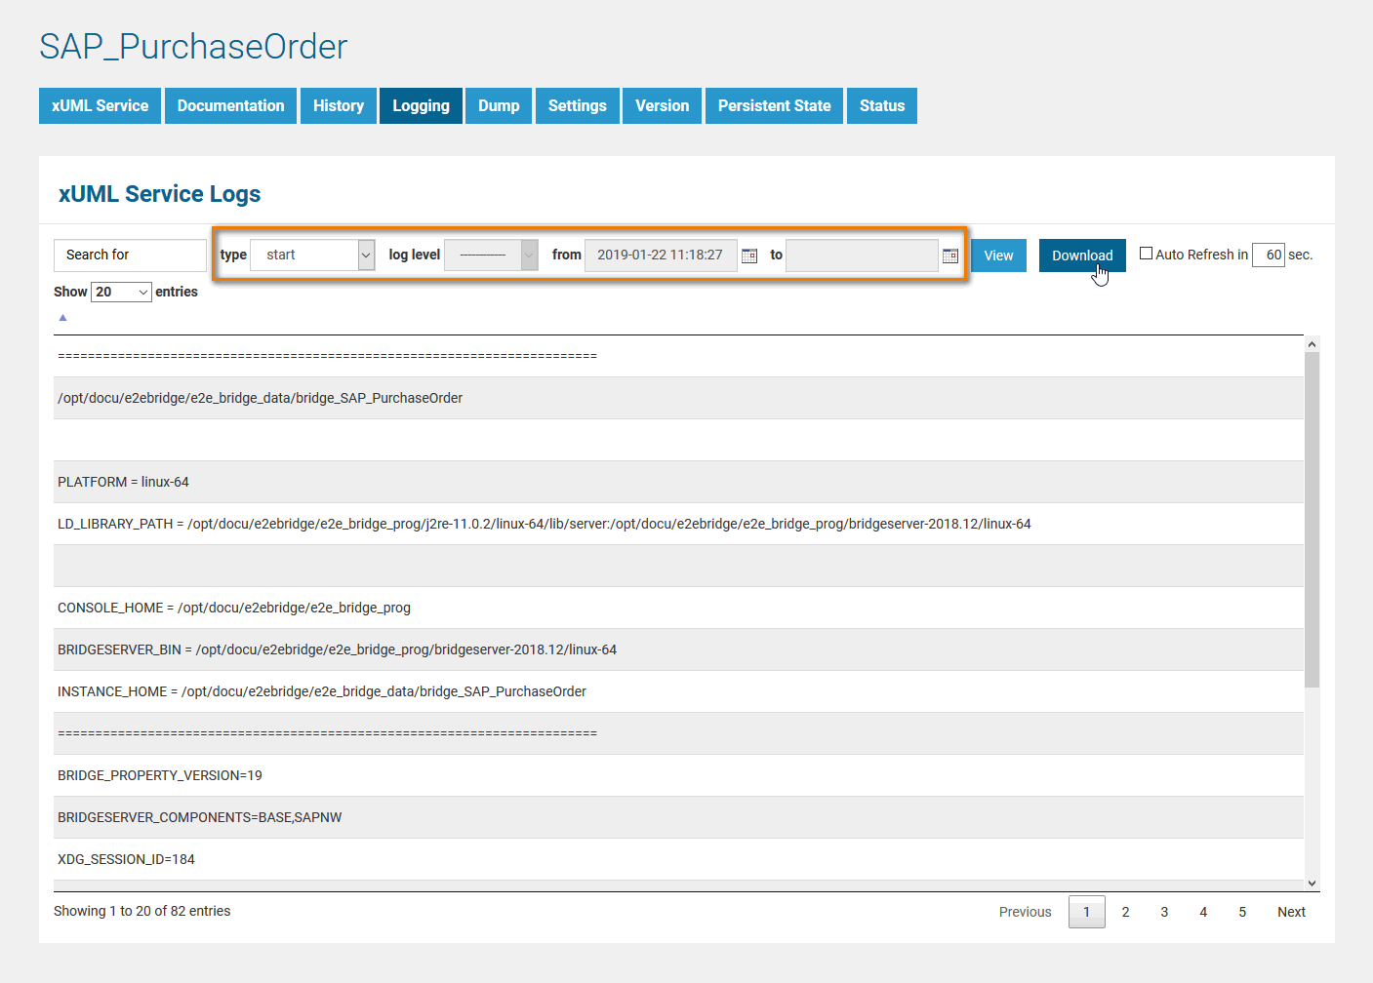Viewport: 1373px width, 983px height.
Task: Open the 'from' date calendar picker
Action: [x=749, y=256]
